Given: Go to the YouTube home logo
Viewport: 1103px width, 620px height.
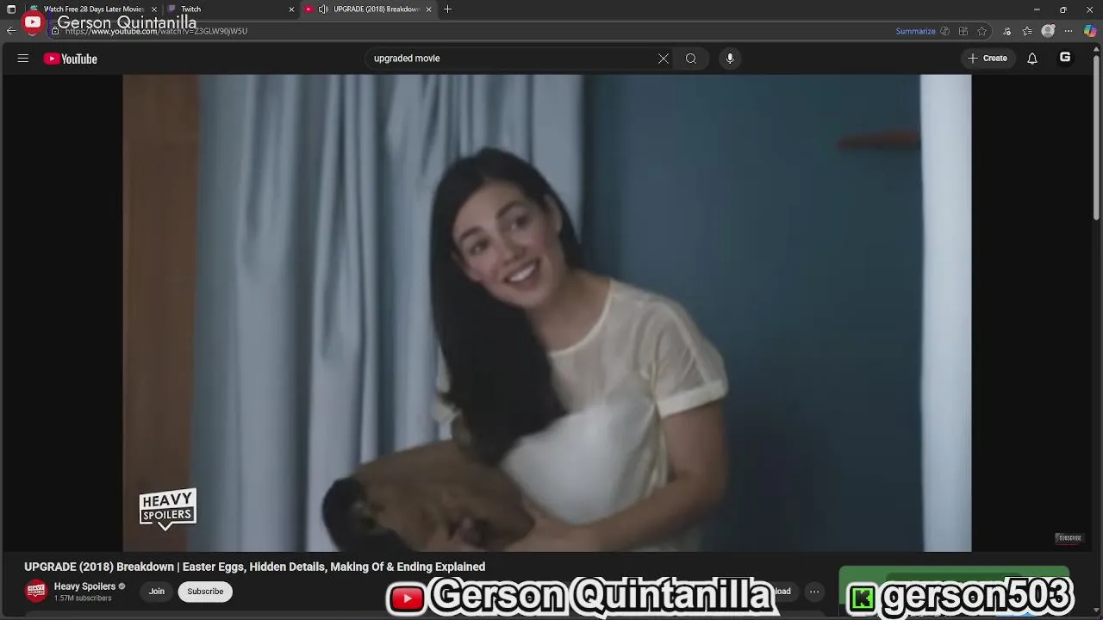Looking at the screenshot, I should coord(71,59).
